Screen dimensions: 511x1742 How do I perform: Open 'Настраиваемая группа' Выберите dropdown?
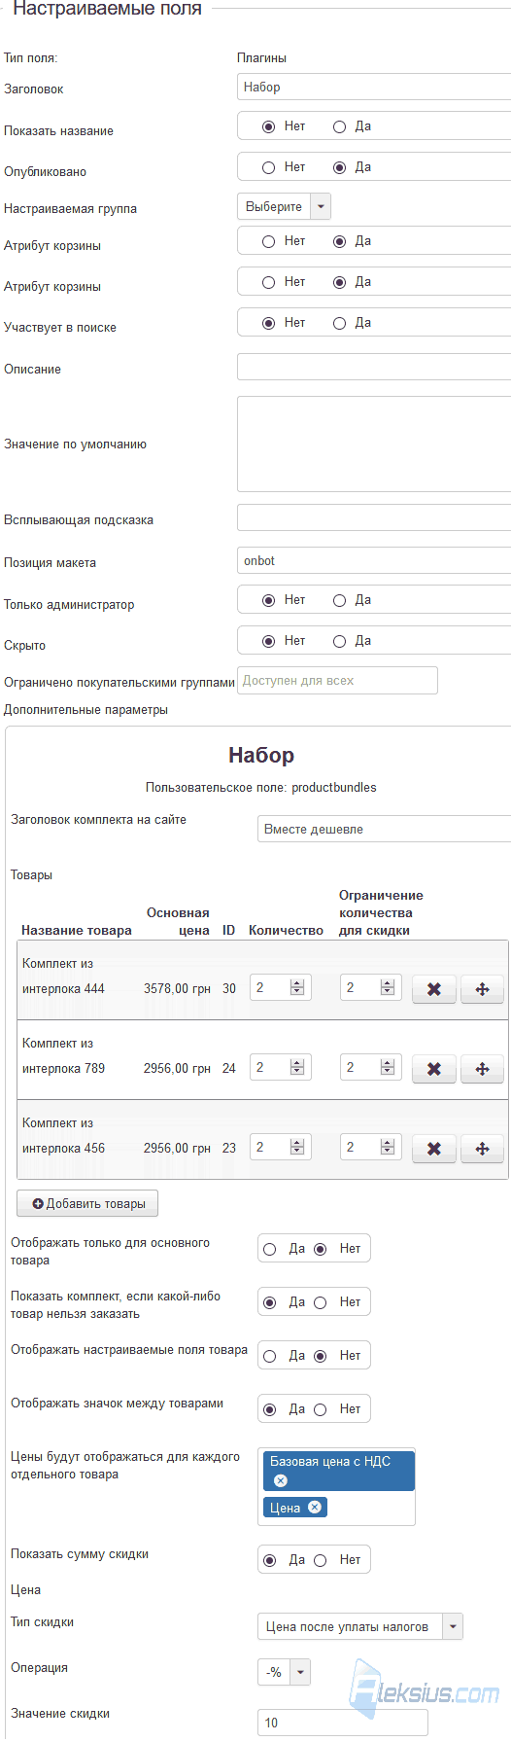(x=285, y=207)
